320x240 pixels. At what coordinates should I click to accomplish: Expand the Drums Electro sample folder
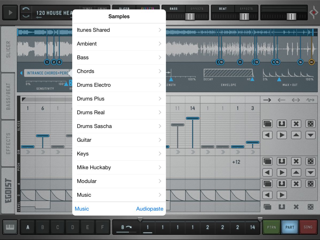tap(119, 85)
